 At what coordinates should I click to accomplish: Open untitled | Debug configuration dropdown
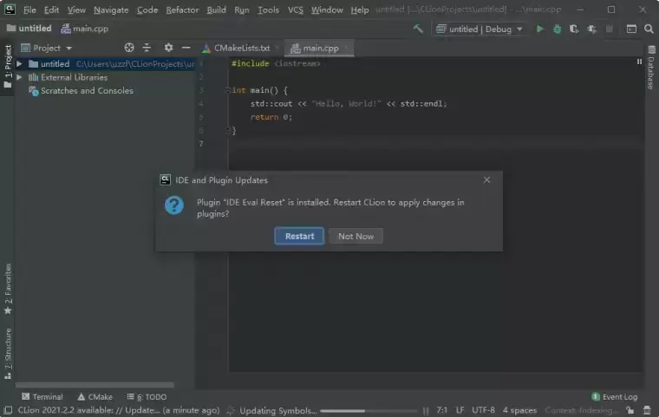(480, 29)
